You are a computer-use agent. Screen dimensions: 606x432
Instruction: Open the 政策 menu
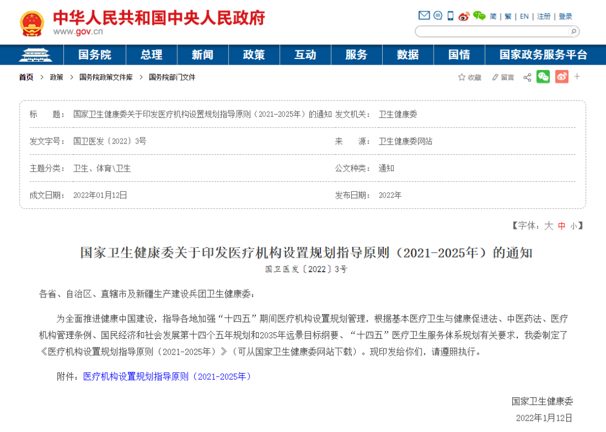tap(254, 55)
